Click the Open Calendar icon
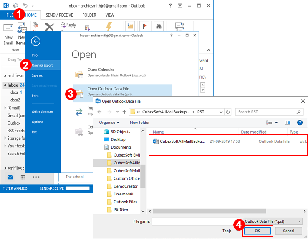Image resolution: width=308 pixels, height=239 pixels. (x=79, y=73)
